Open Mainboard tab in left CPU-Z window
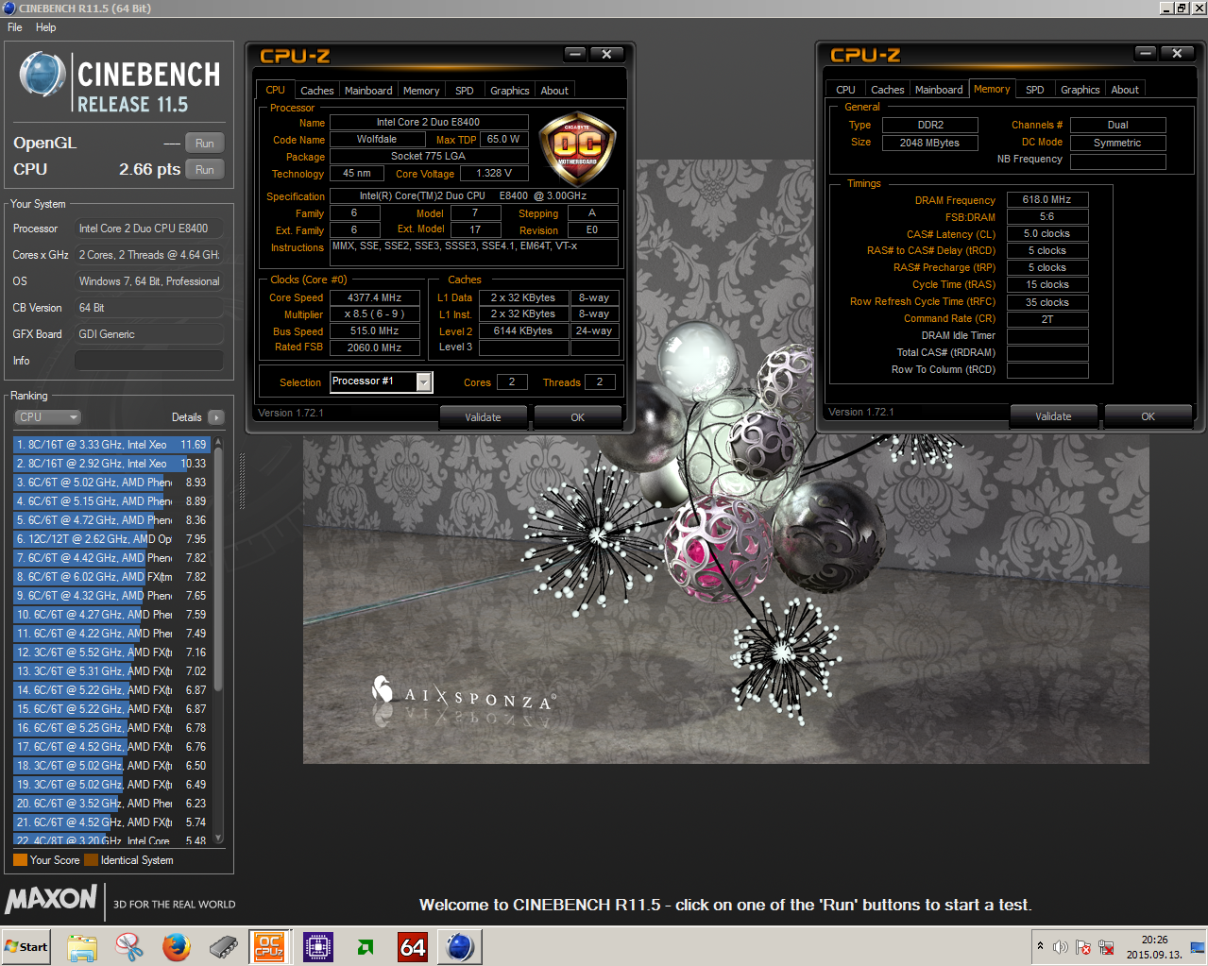 [368, 91]
